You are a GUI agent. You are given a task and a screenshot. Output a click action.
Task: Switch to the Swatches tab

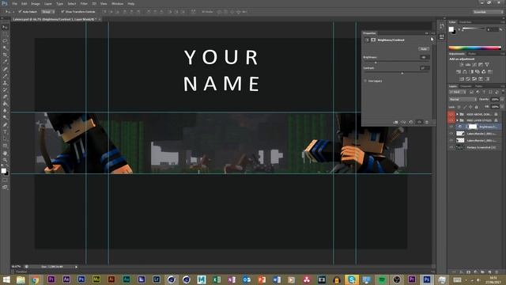click(466, 22)
